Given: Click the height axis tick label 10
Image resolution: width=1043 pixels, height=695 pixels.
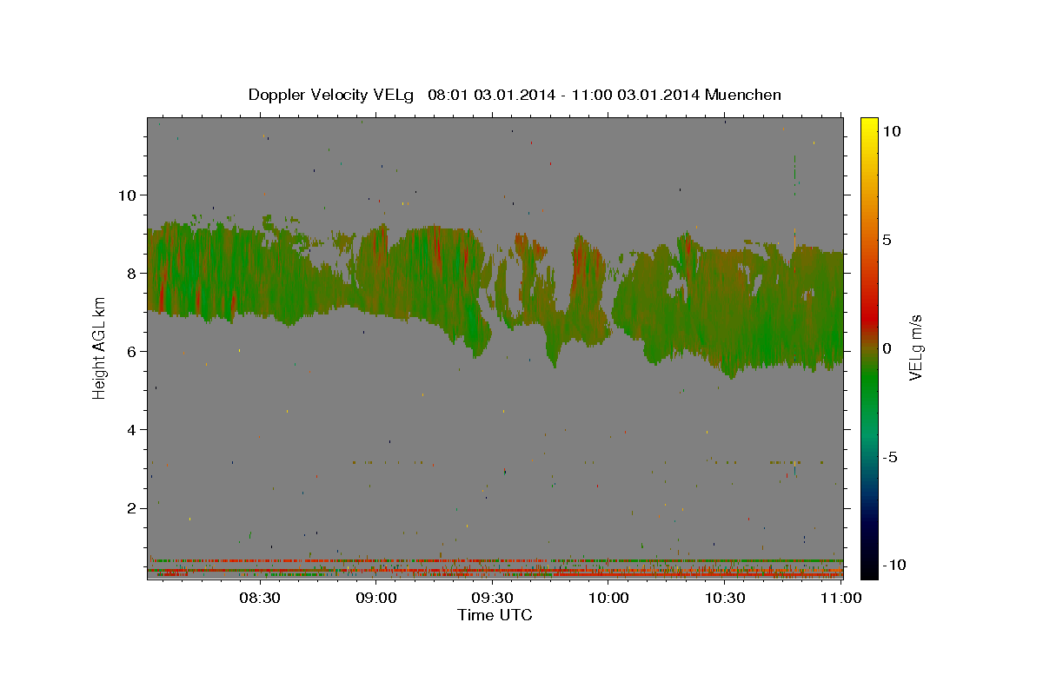Looking at the screenshot, I should tap(127, 195).
